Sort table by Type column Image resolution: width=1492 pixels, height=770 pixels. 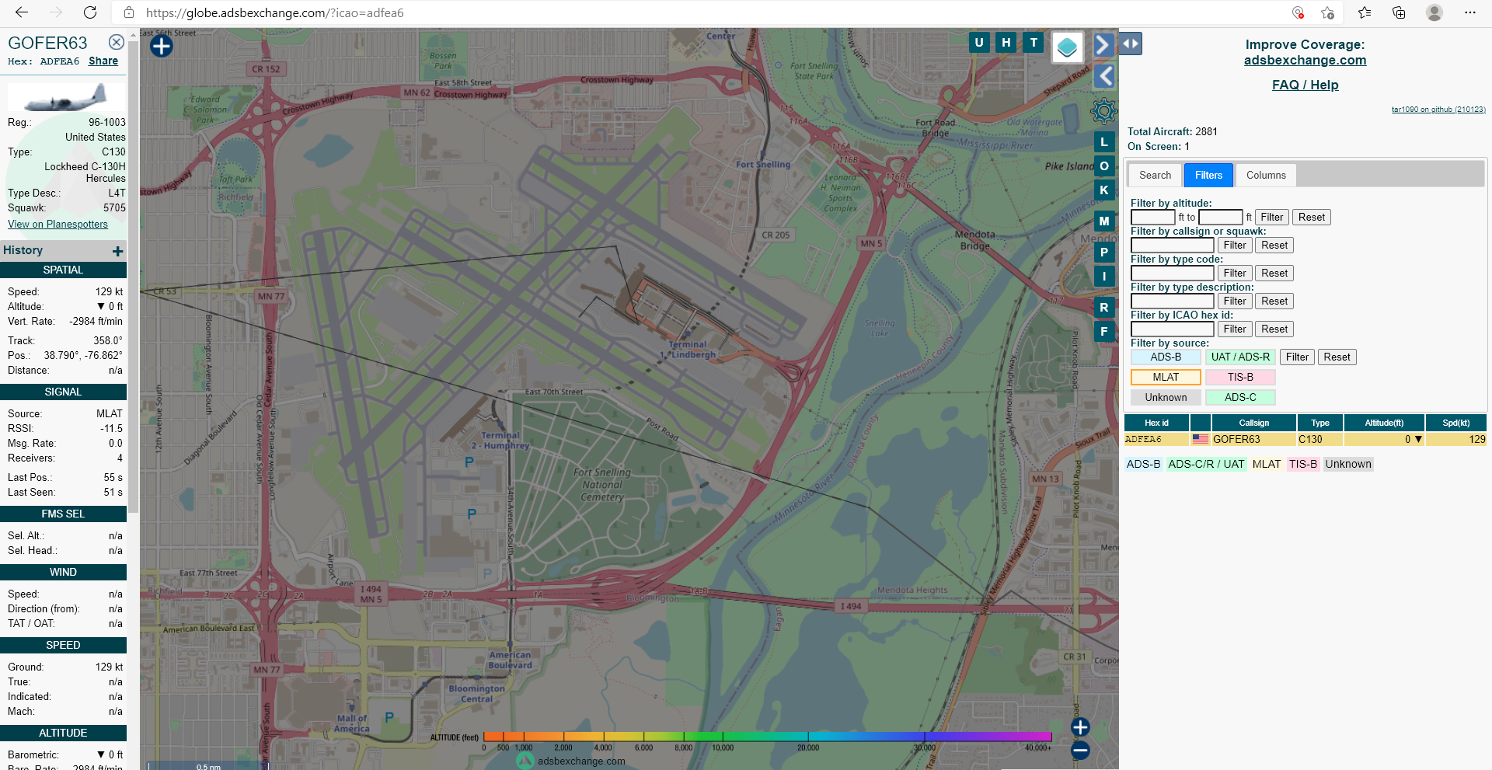pos(1319,423)
